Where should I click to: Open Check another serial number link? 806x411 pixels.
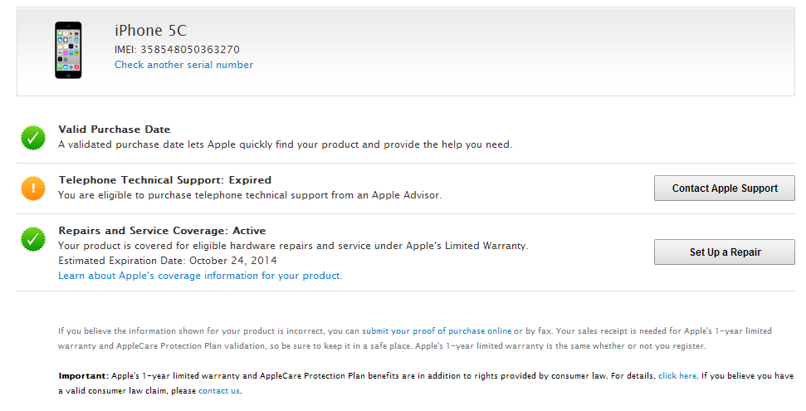pos(183,65)
